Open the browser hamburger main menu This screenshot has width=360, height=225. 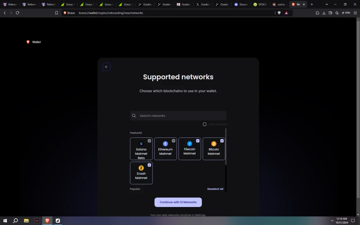click(355, 13)
